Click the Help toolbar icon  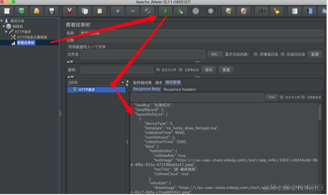click(x=310, y=11)
